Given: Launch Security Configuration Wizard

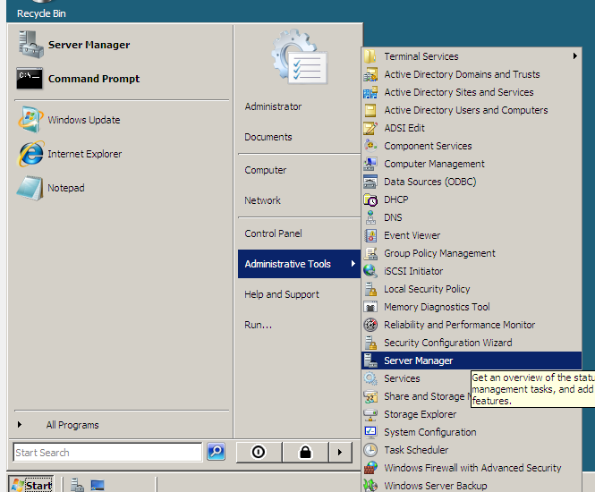Looking at the screenshot, I should [x=472, y=343].
